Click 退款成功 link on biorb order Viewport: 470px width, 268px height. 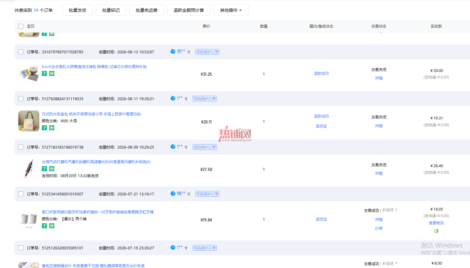coord(321,74)
